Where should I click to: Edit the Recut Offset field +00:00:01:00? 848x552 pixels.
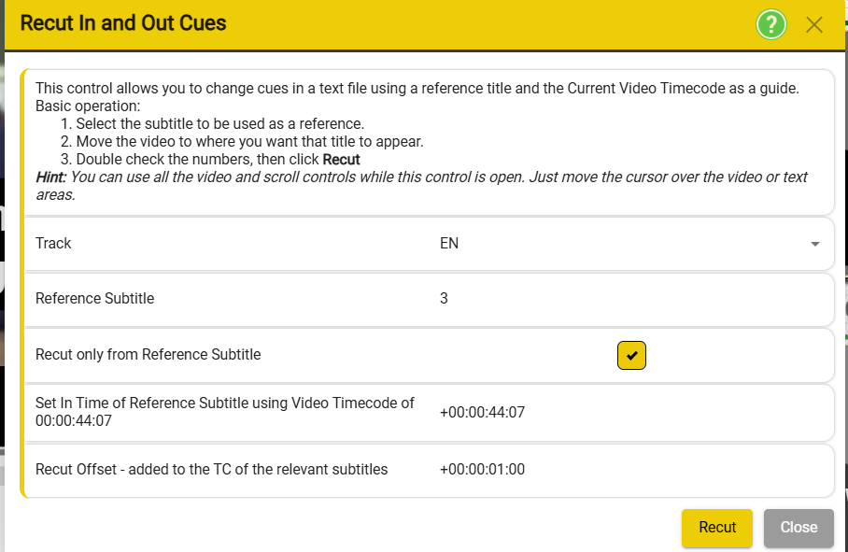coord(483,469)
